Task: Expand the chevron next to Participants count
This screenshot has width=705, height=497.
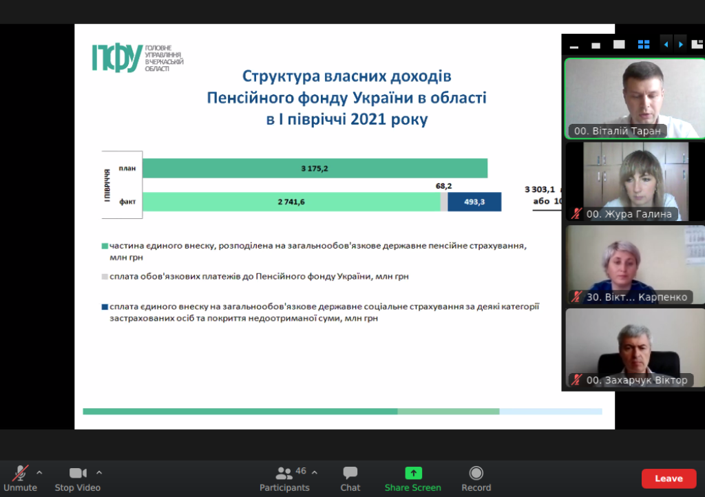Action: coord(314,473)
